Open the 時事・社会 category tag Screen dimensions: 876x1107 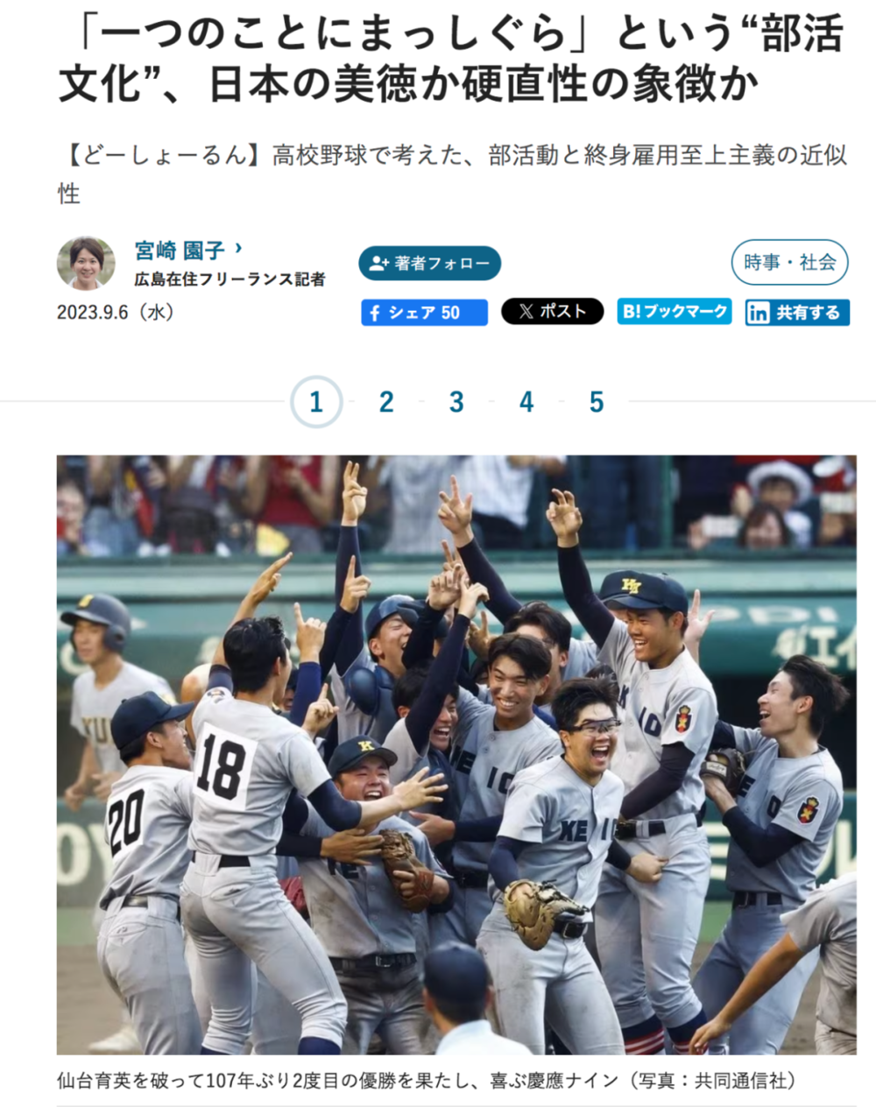click(790, 262)
